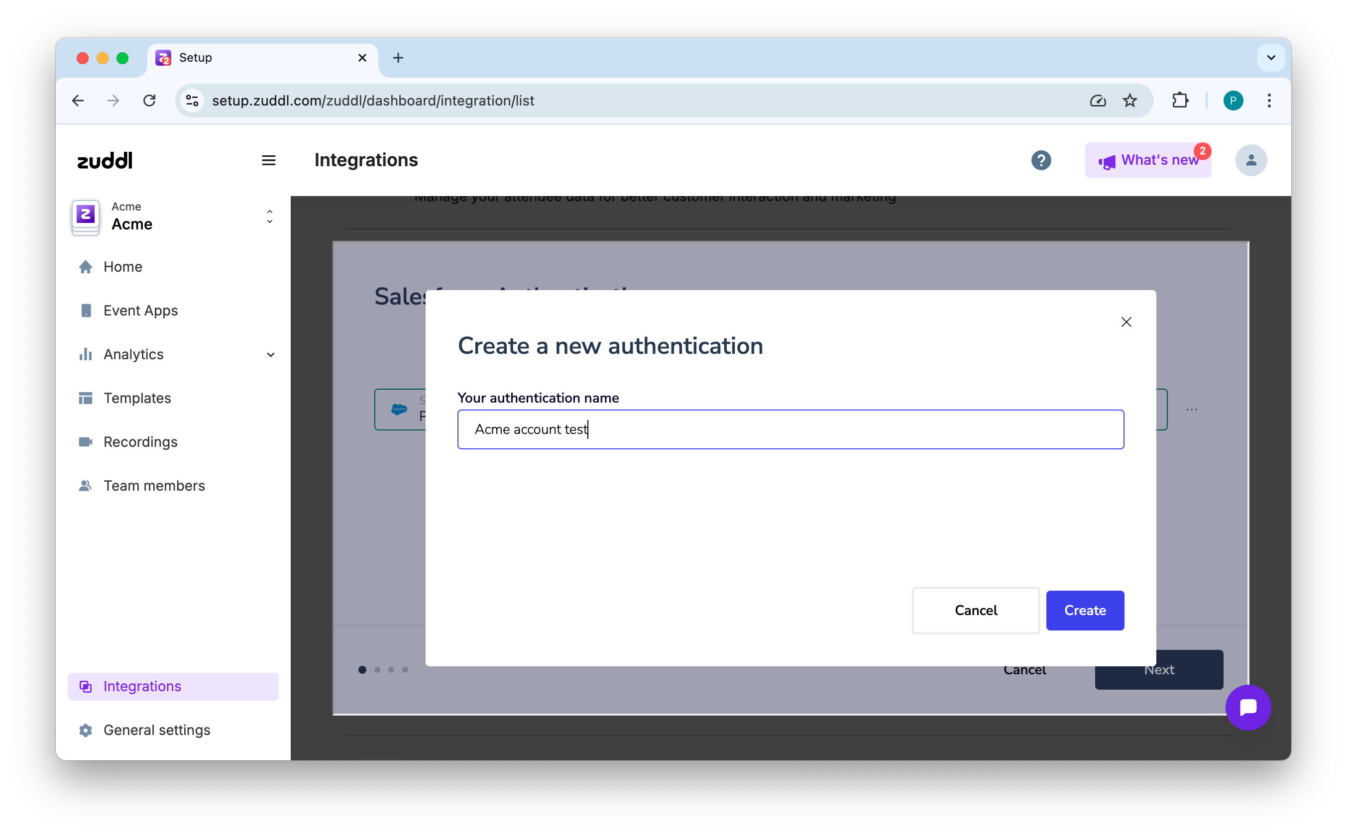Open Team members page

[x=154, y=485]
